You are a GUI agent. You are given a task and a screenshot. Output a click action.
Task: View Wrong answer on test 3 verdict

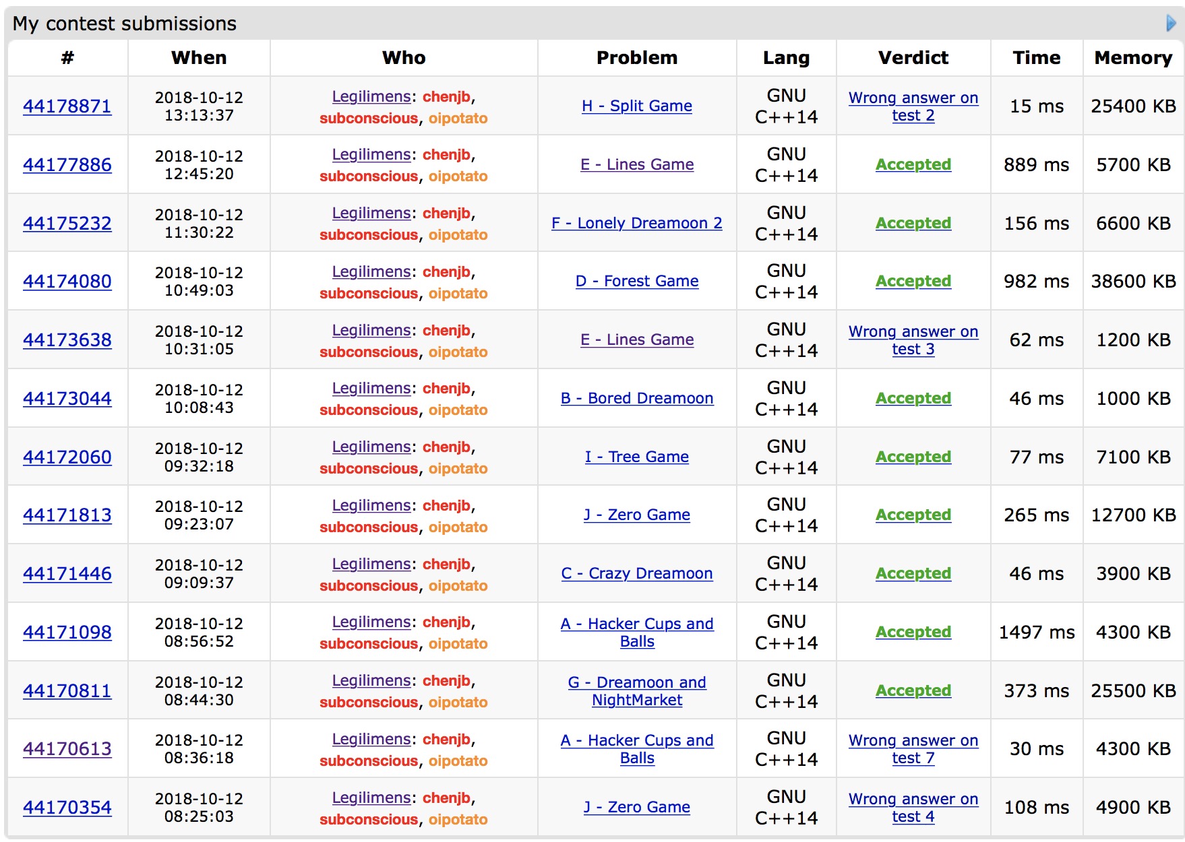pyautogui.click(x=913, y=340)
